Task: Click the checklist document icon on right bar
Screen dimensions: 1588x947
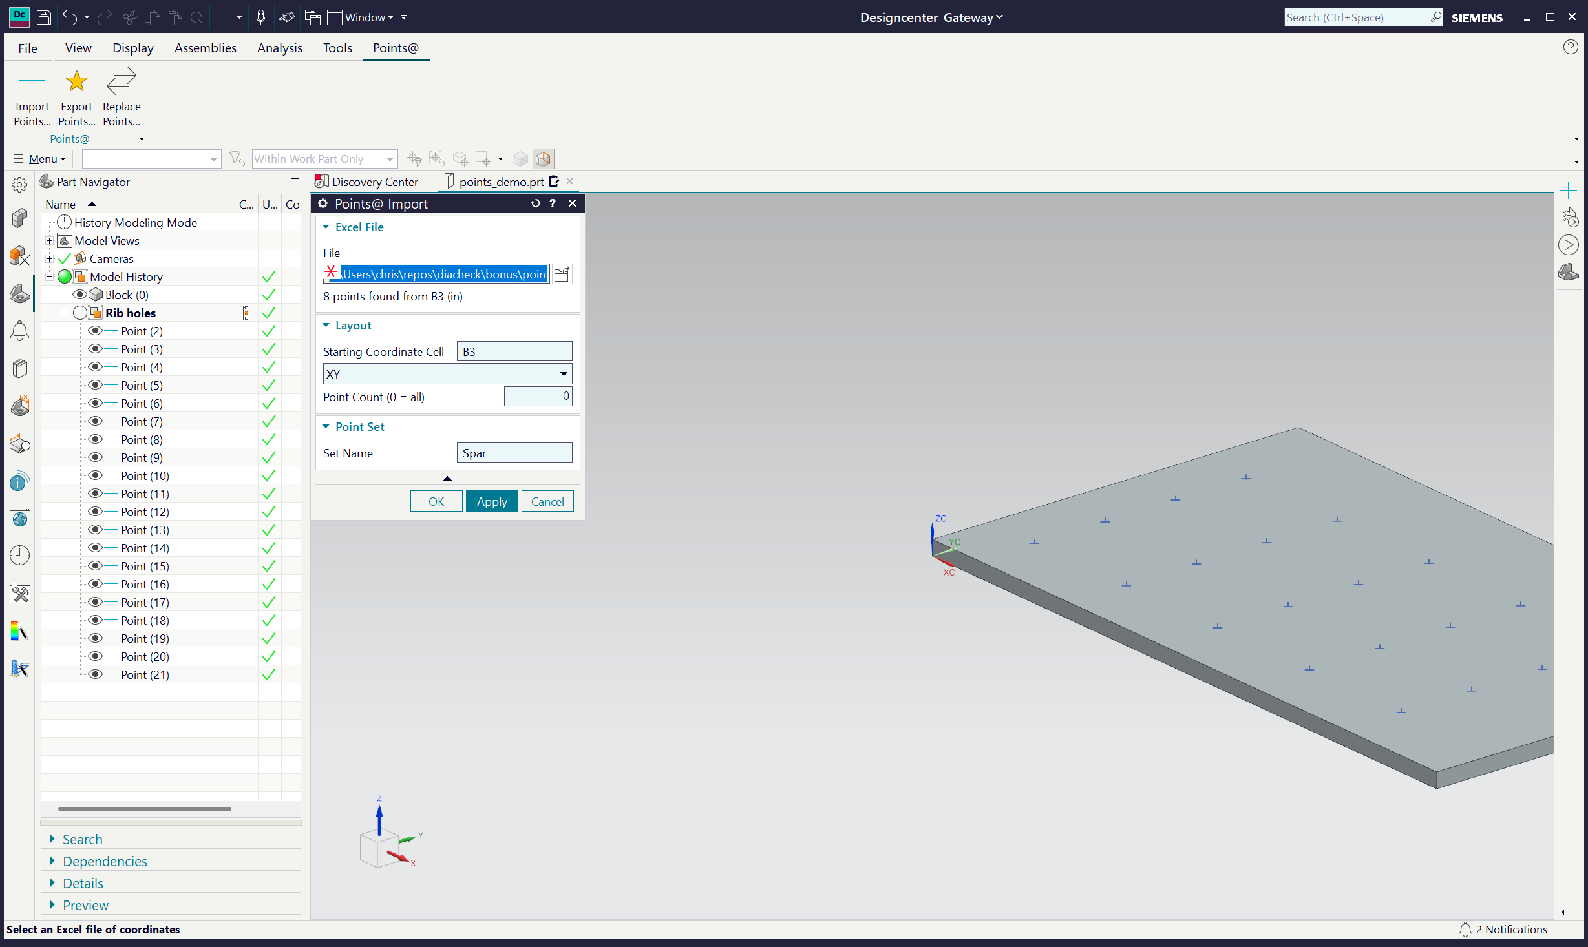Action: coord(1569,217)
